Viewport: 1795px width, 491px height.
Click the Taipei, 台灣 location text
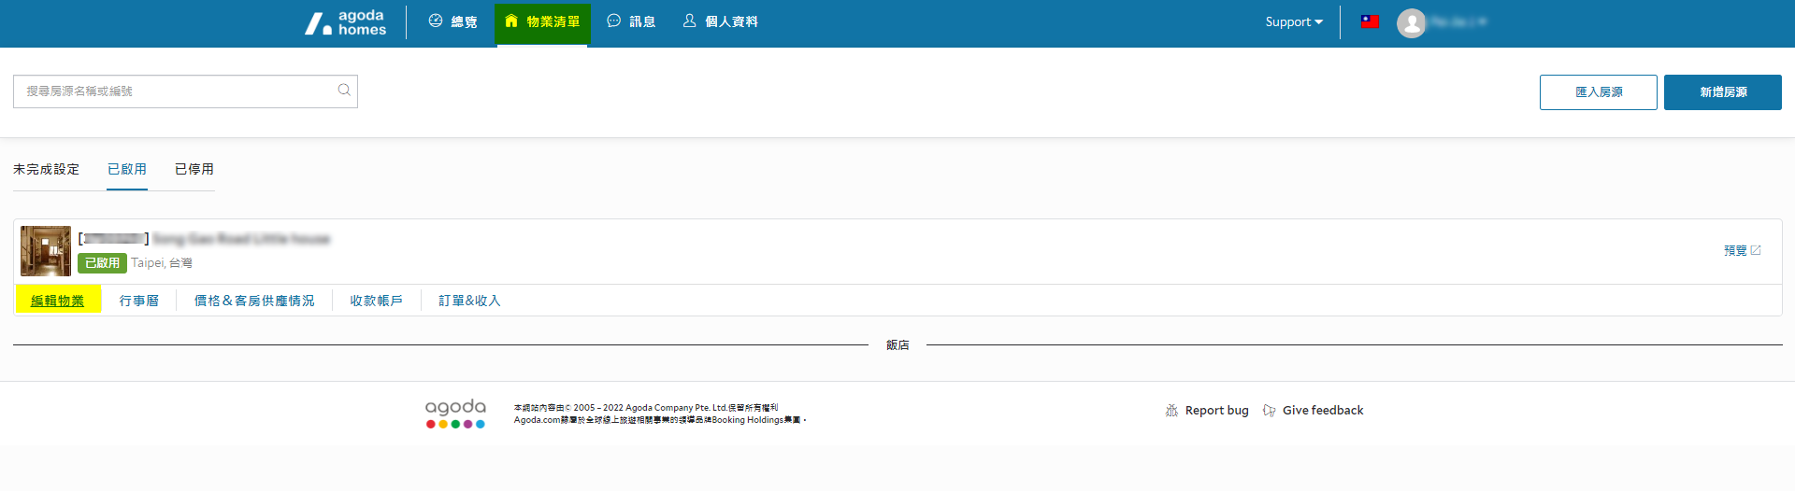tap(162, 263)
